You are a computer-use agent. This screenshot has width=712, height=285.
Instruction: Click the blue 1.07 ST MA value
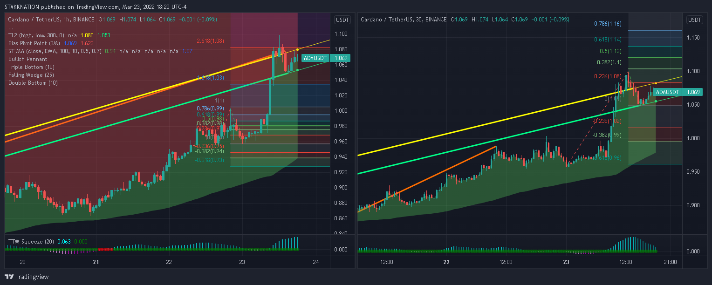coord(187,51)
